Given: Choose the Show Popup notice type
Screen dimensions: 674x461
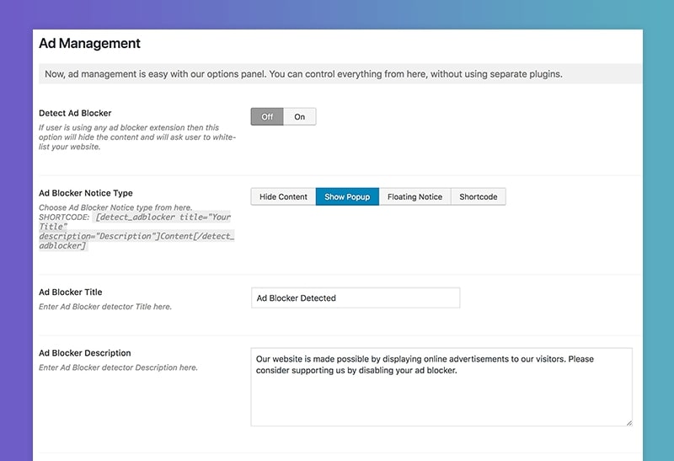Looking at the screenshot, I should pyautogui.click(x=347, y=196).
